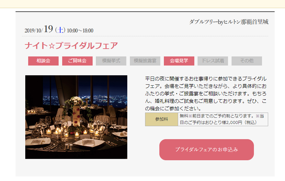Click the fair description paragraph

pos(206,94)
